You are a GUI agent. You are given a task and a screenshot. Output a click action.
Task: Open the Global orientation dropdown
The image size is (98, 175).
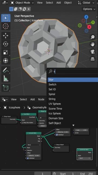(86, 3)
